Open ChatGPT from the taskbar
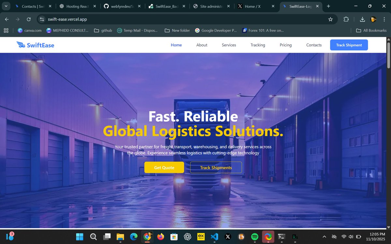The height and width of the screenshot is (244, 391). 187,237
